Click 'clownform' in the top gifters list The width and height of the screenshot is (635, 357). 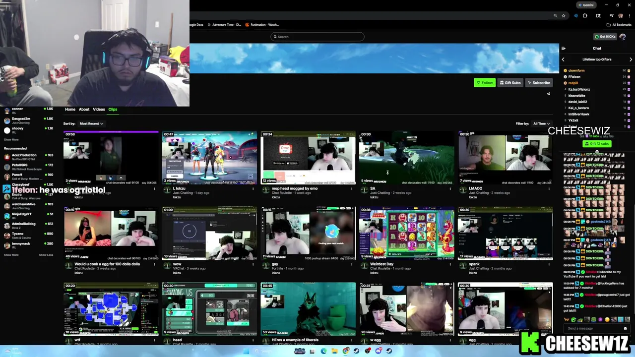pos(576,71)
